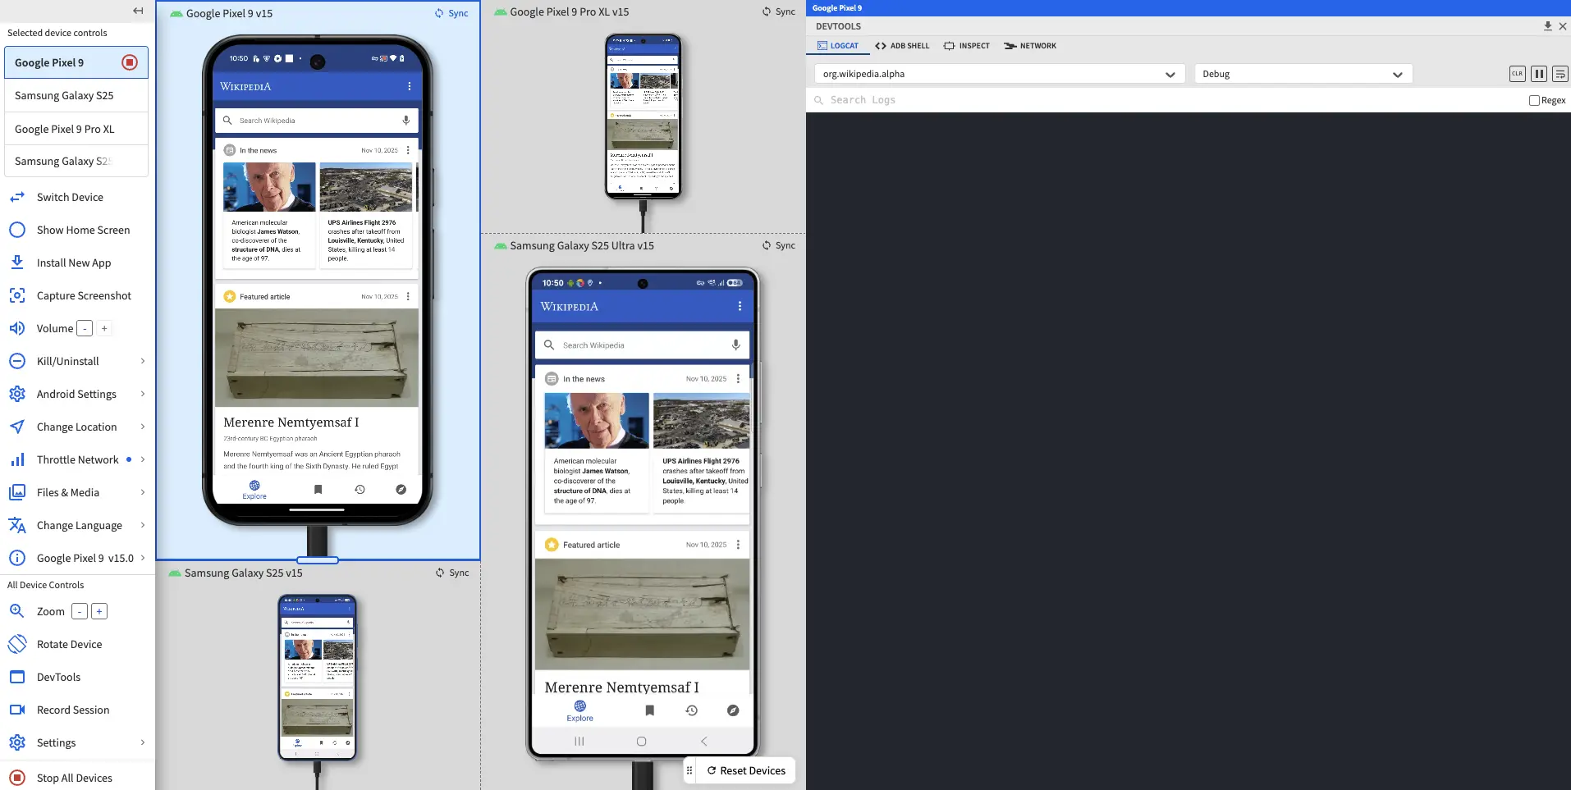Download logs using the DevTools download icon
1571x790 pixels.
coord(1547,26)
